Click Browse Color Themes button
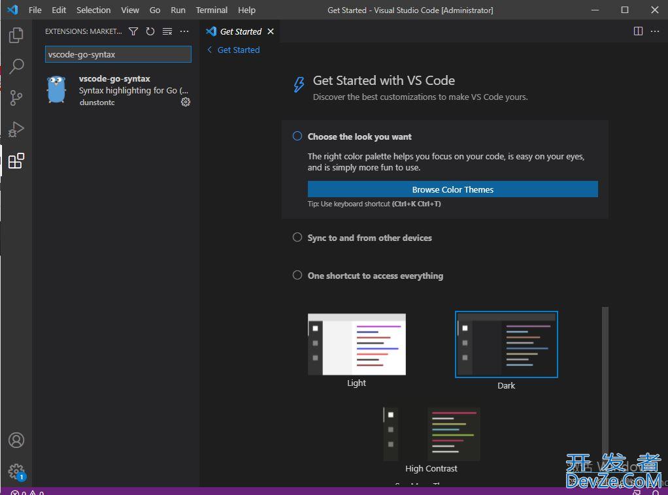The height and width of the screenshot is (495, 668). tap(453, 189)
